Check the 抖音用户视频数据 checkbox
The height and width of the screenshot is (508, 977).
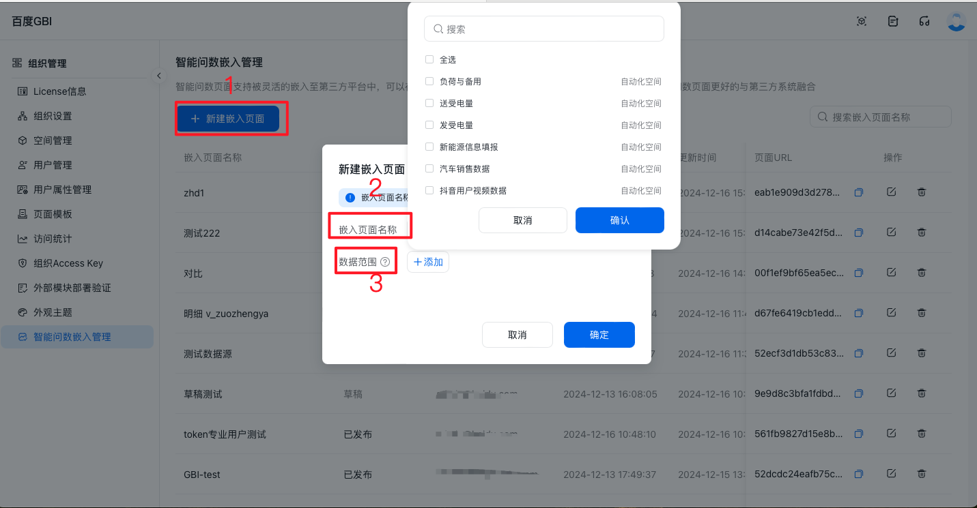coord(429,190)
